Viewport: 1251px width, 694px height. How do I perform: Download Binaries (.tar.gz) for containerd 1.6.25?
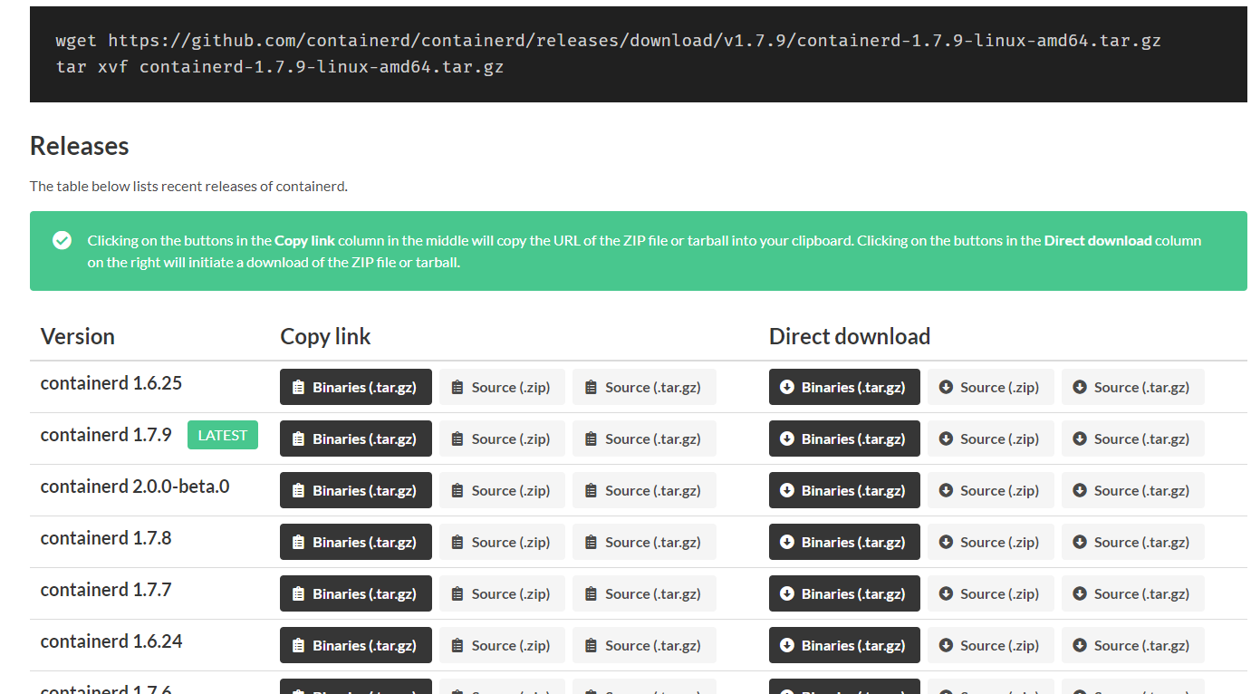click(x=844, y=387)
